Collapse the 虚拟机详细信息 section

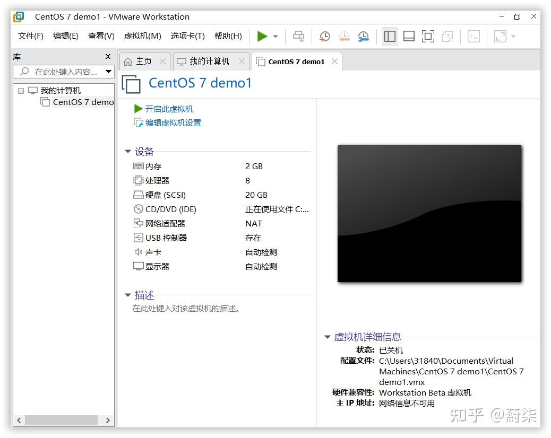(x=327, y=337)
